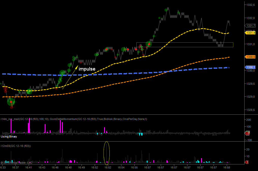The height and width of the screenshot is (171, 258).
Task: Click the 16:58 time axis label
Action: point(227,167)
